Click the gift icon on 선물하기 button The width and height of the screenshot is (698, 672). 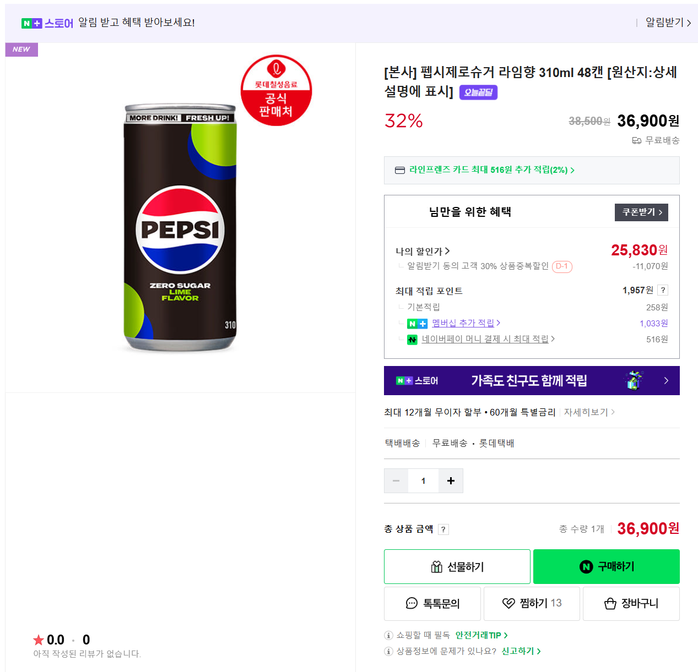tap(437, 566)
